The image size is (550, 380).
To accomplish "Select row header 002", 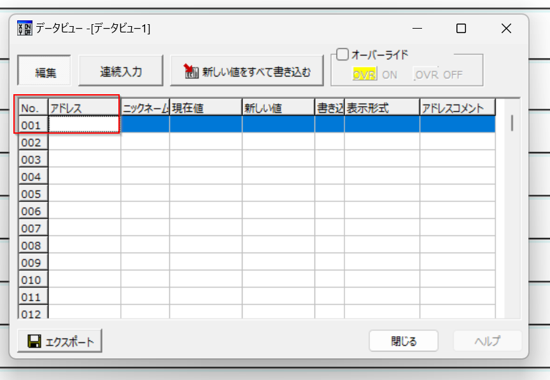I will (33, 142).
